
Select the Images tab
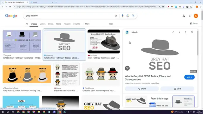34,24
